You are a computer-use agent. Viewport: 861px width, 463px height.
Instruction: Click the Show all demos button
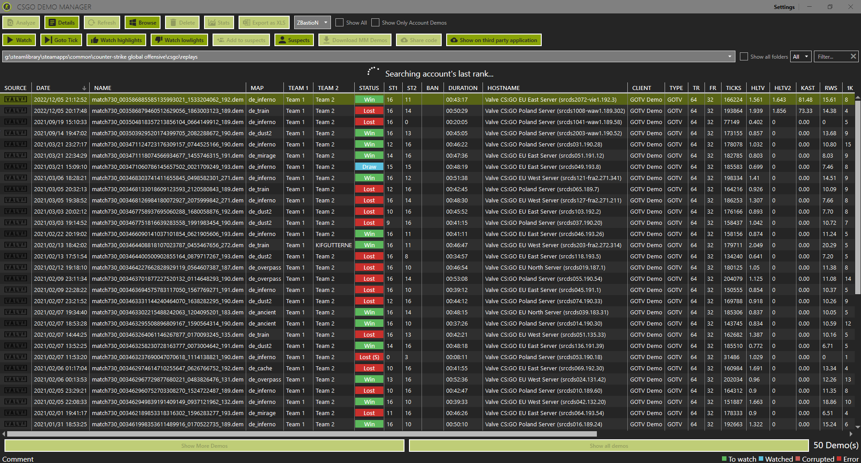pyautogui.click(x=609, y=446)
